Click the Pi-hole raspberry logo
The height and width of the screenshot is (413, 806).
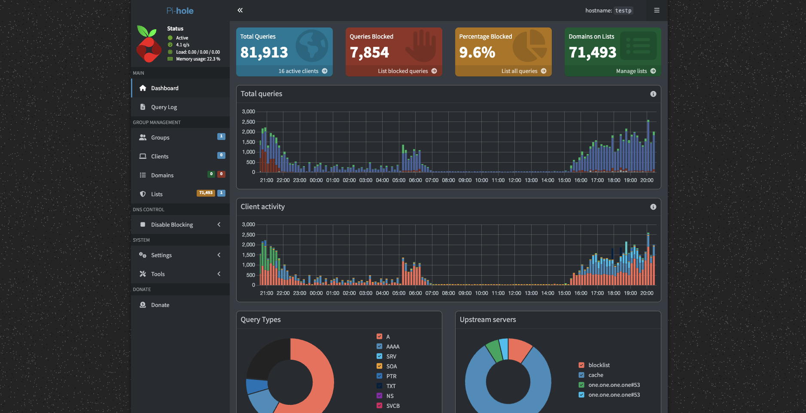148,44
